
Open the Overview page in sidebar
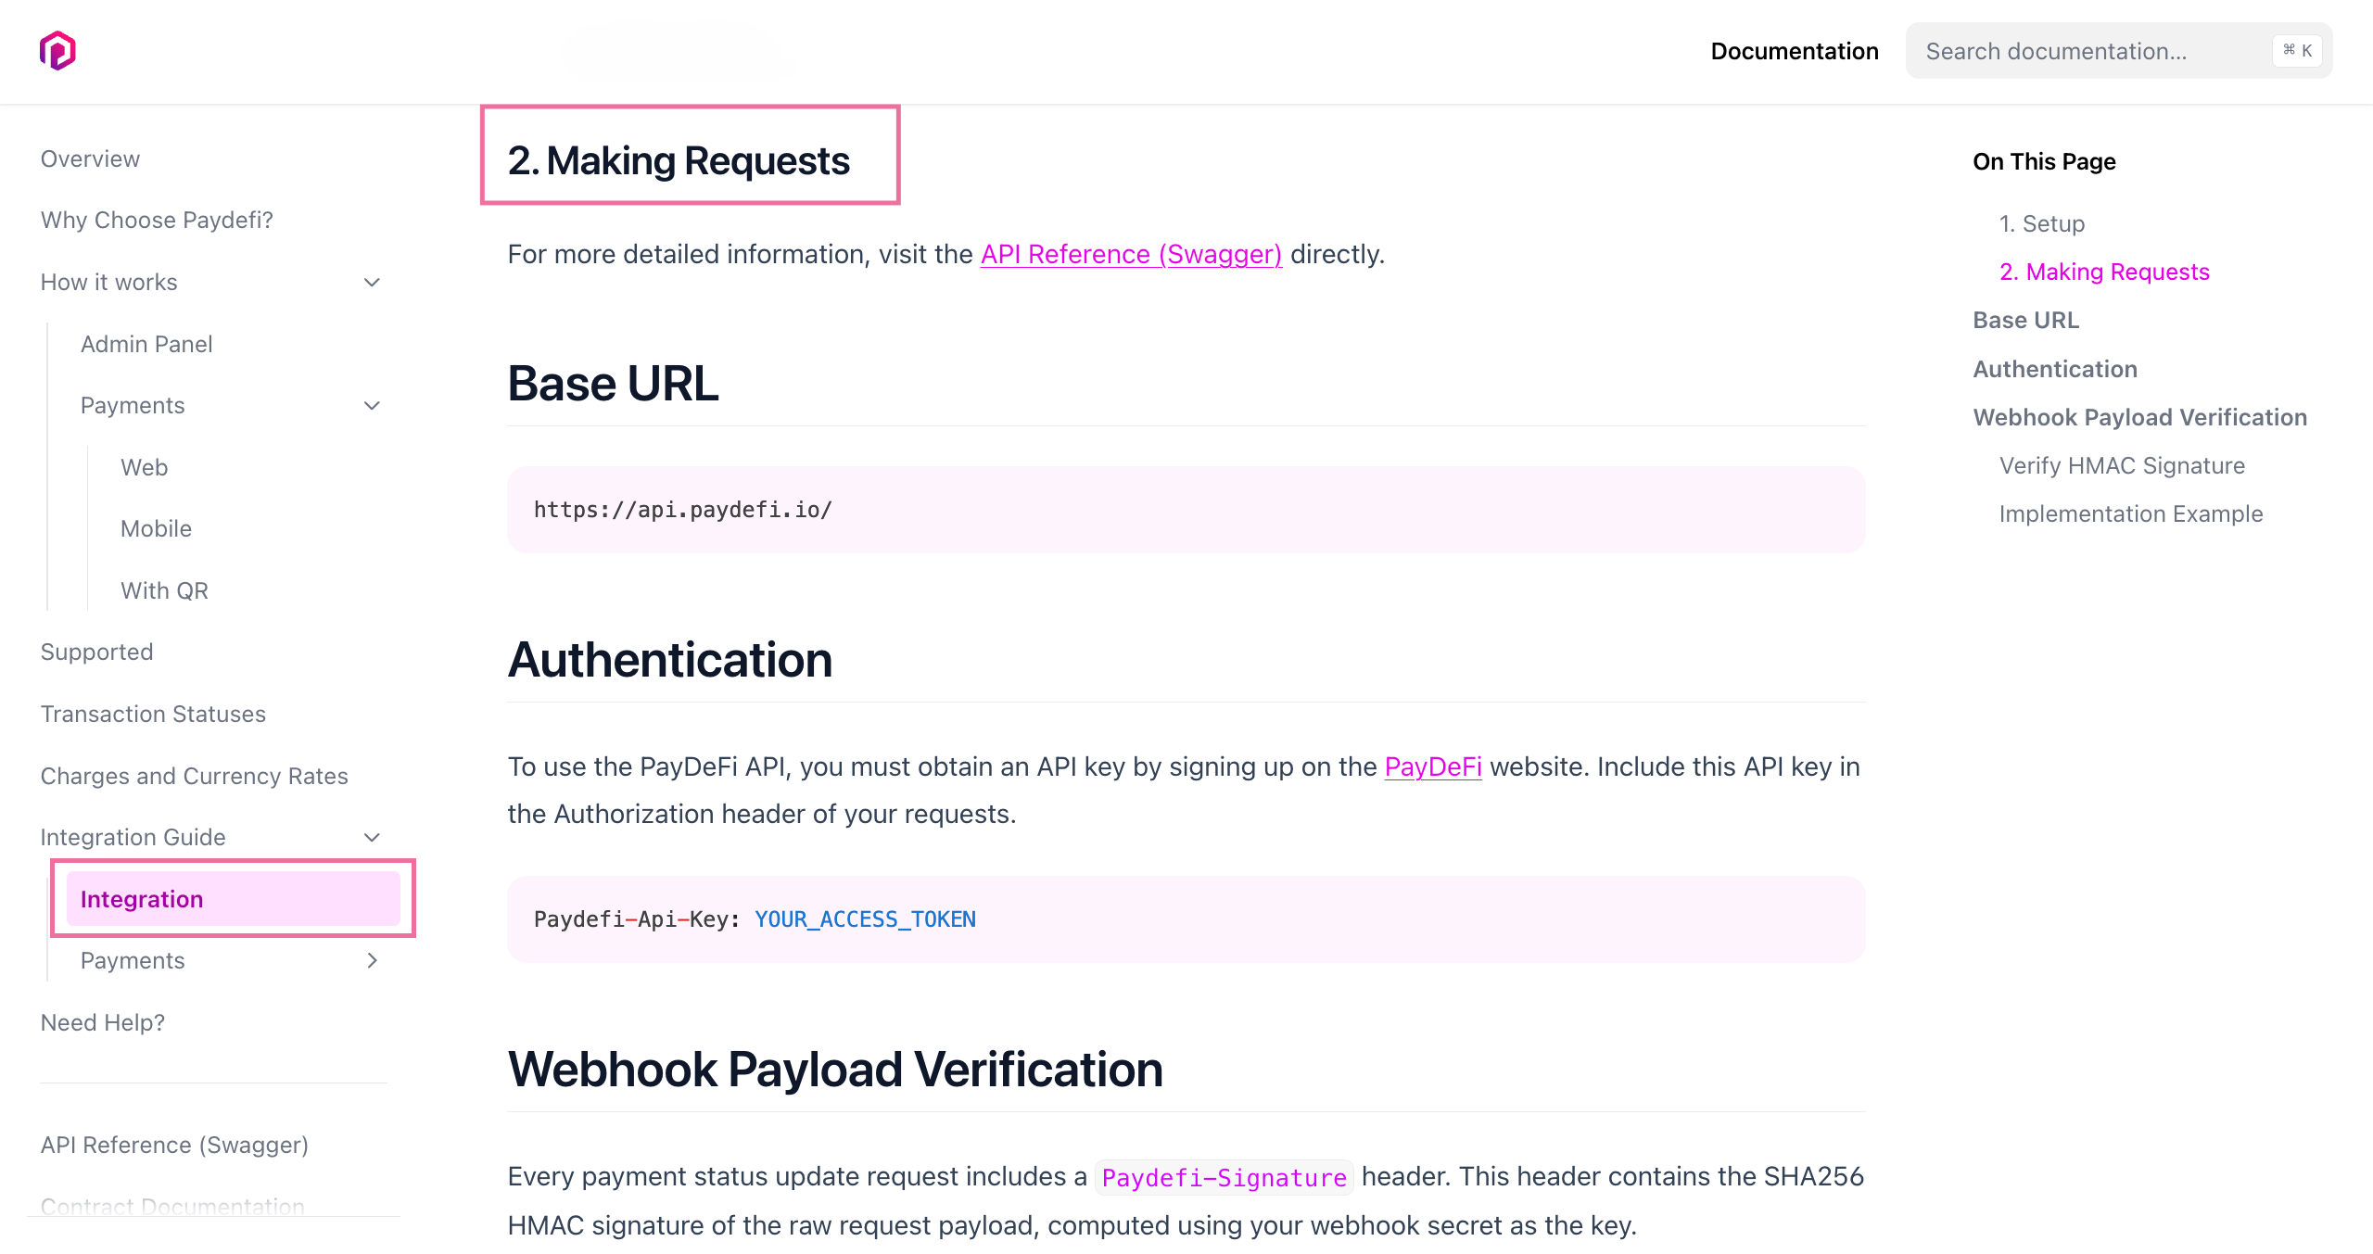click(x=90, y=159)
